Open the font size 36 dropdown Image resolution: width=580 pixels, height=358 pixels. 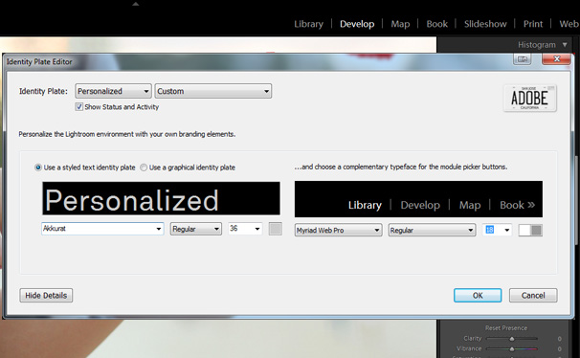(x=245, y=229)
